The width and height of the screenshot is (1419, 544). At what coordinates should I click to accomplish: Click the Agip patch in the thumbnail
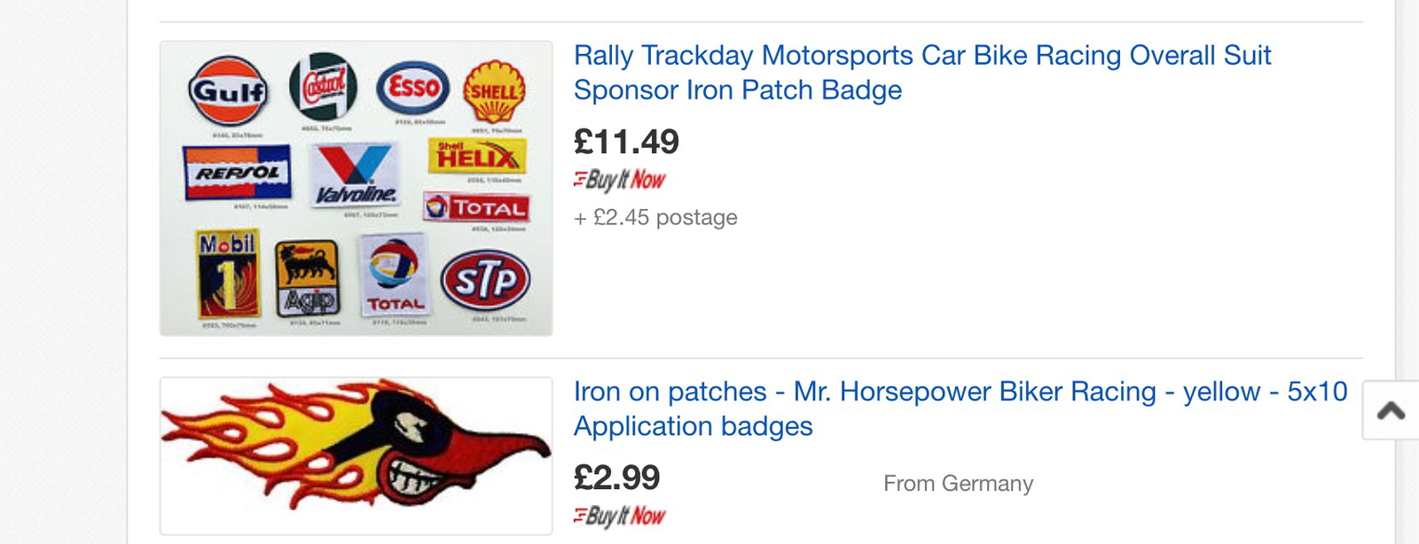307,278
